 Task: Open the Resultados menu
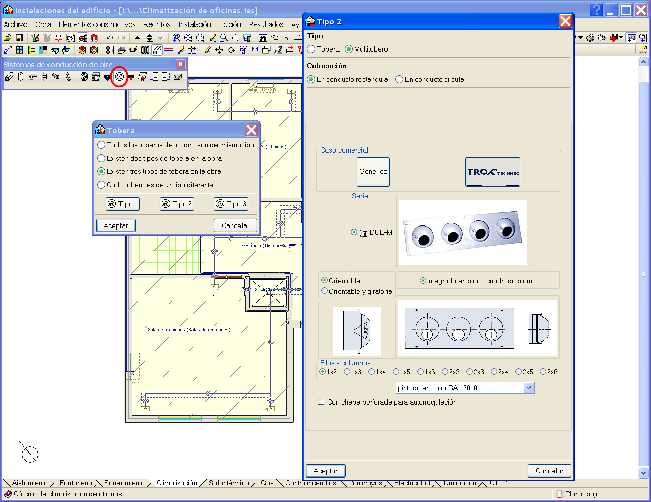(266, 24)
